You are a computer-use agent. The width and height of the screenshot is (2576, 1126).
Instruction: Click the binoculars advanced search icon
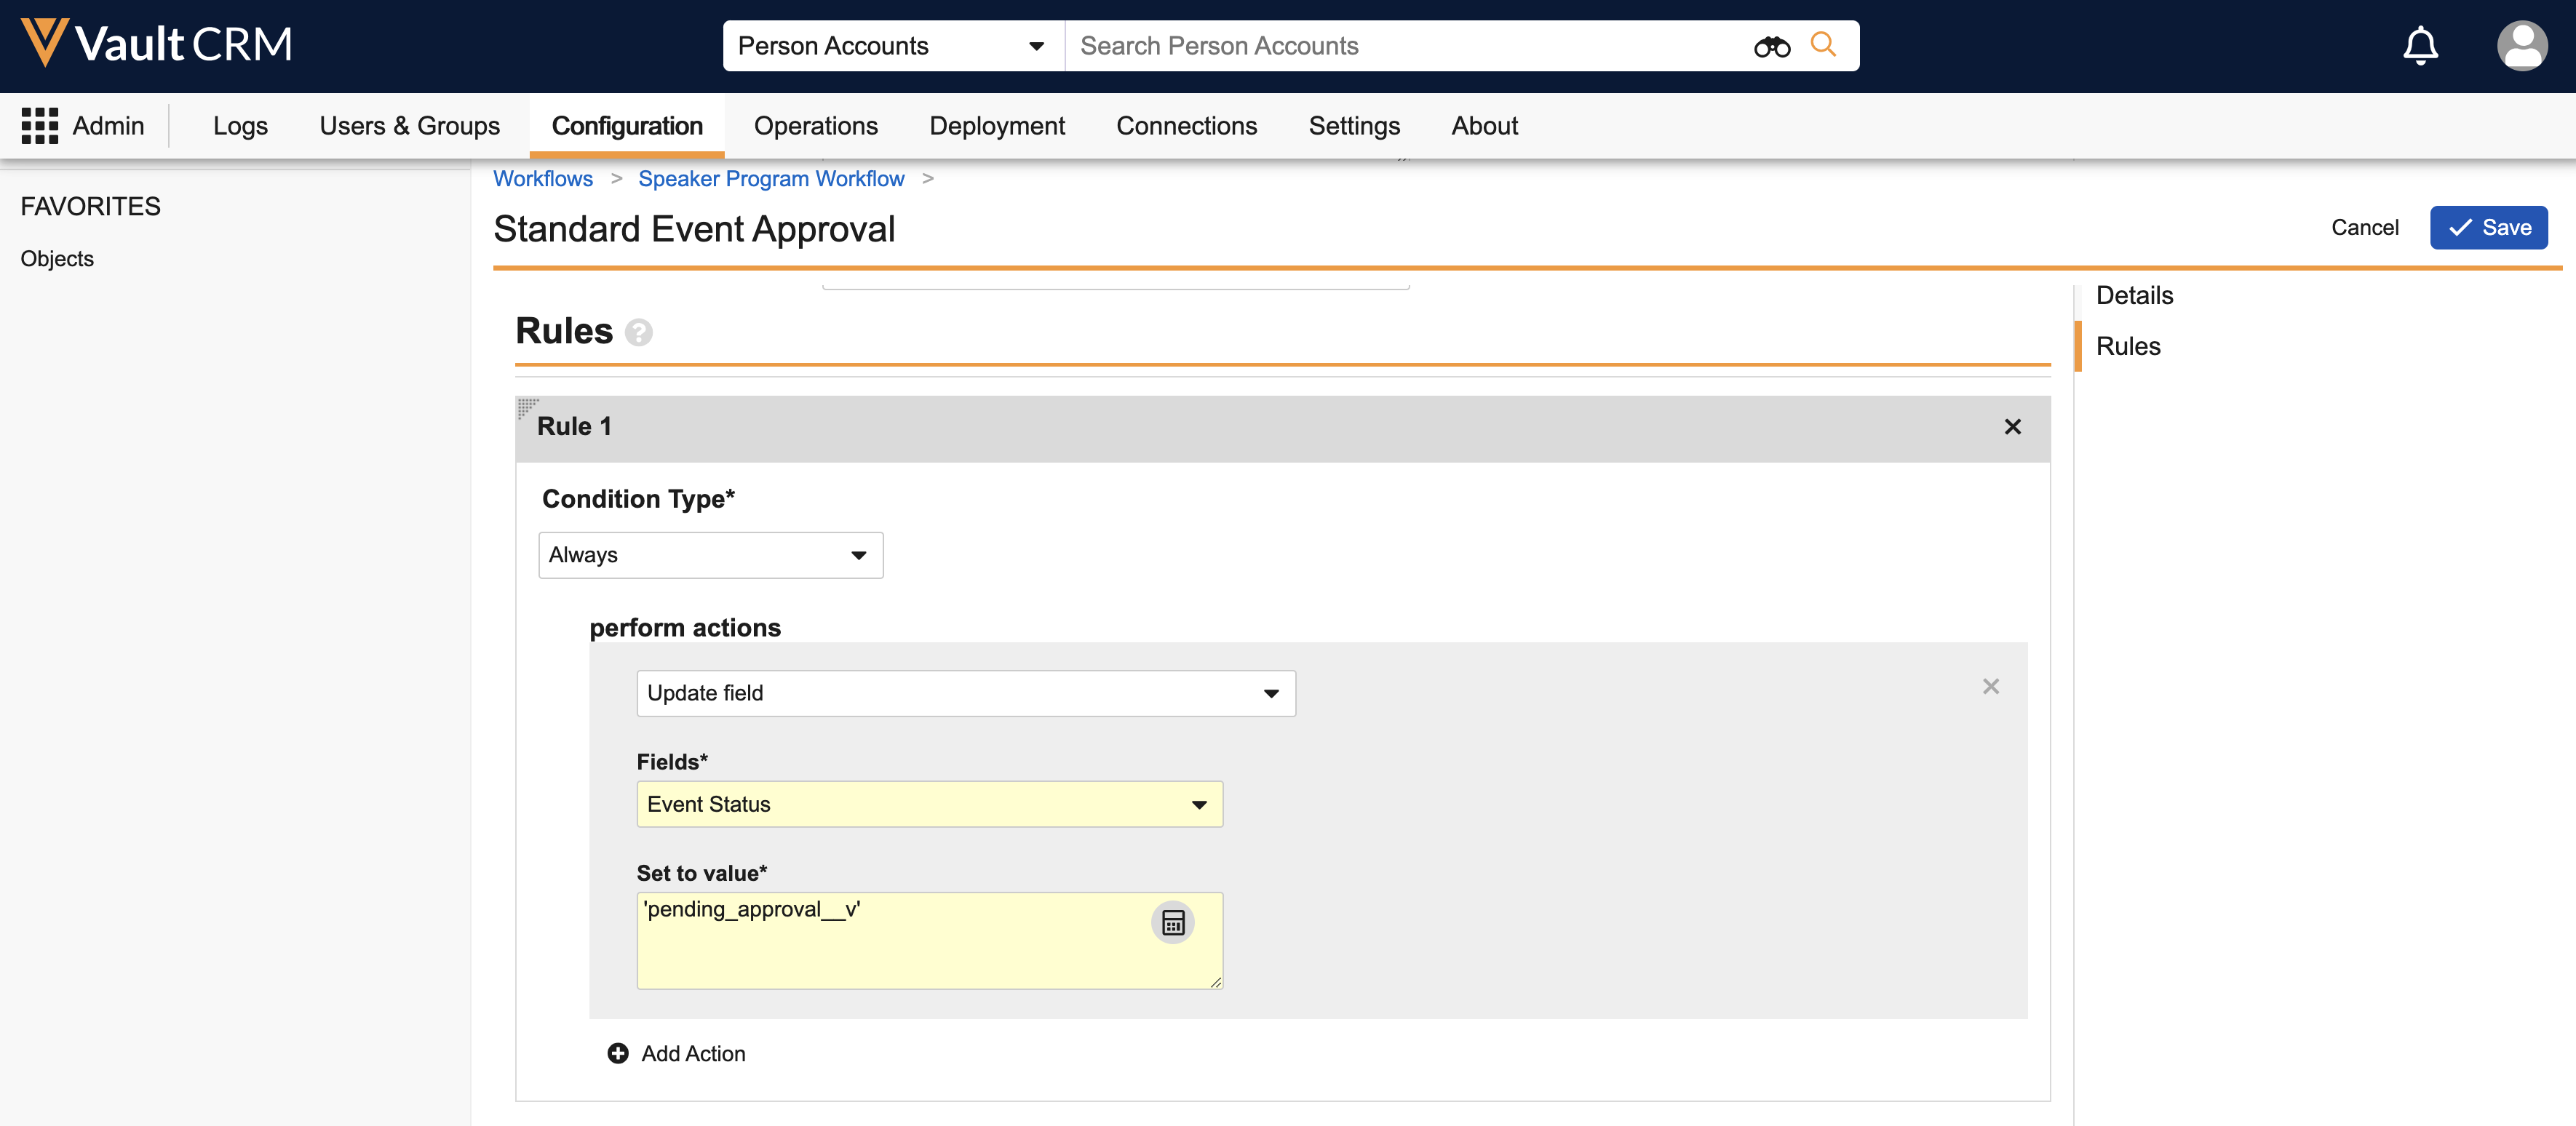pyautogui.click(x=1771, y=46)
